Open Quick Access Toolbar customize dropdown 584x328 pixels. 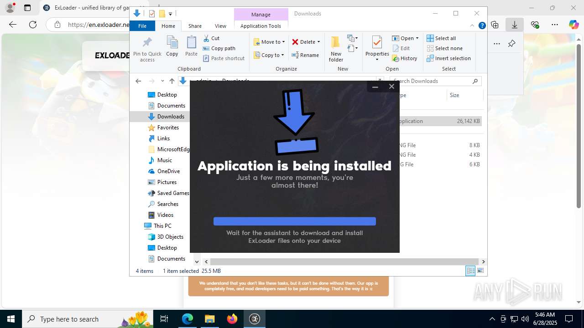click(170, 14)
